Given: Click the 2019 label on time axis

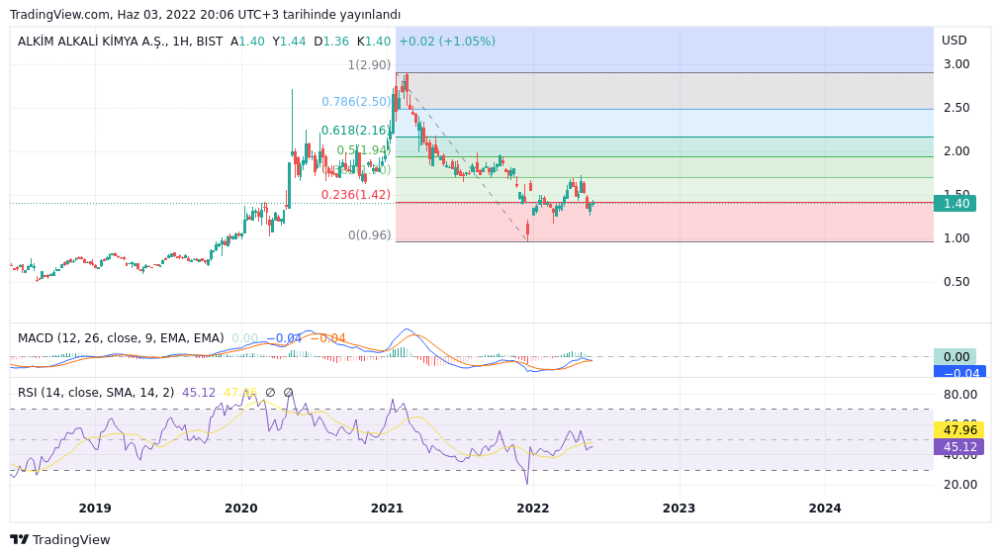Looking at the screenshot, I should pyautogui.click(x=95, y=509).
